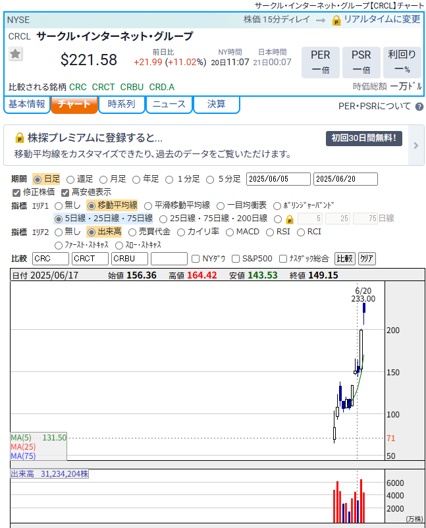The height and width of the screenshot is (528, 426).
Task: Select 年足 period radio
Action: (x=136, y=180)
